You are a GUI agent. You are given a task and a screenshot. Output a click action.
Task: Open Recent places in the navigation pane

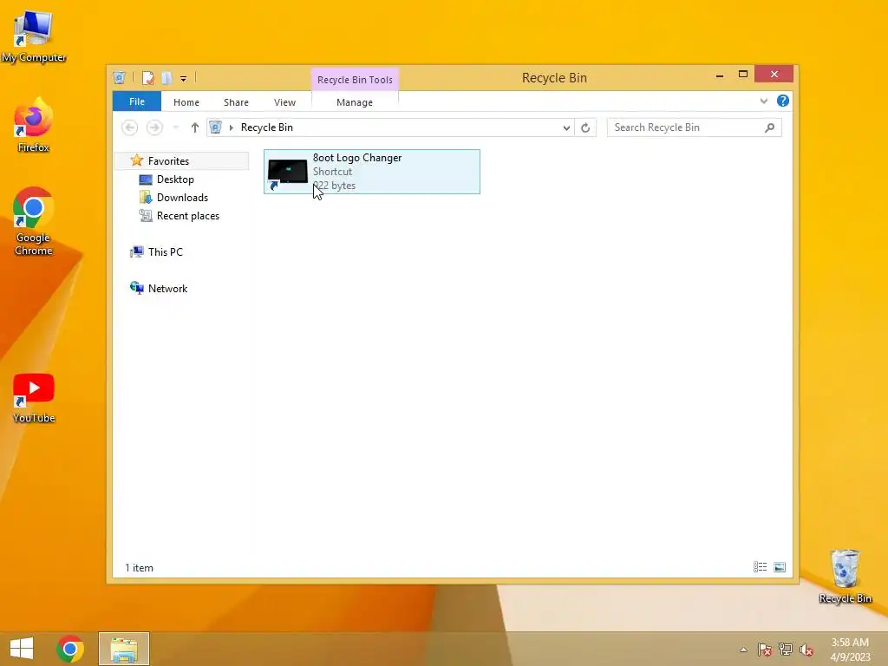(187, 216)
